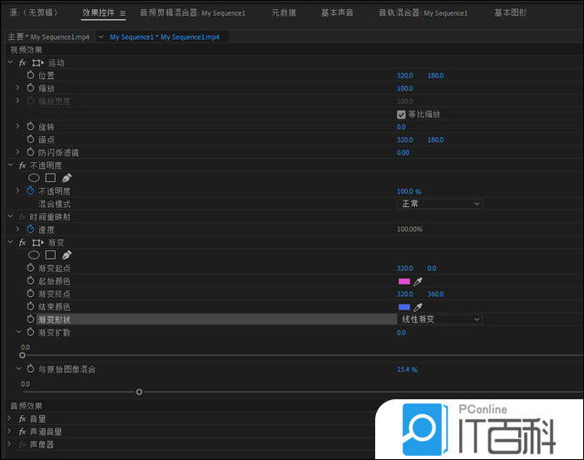Toggle fx icon for 时间重映射
The image size is (584, 460).
click(22, 217)
